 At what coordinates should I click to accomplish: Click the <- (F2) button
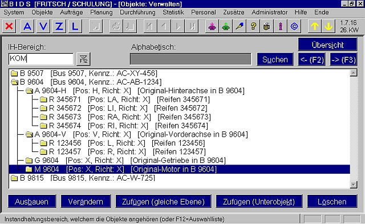pyautogui.click(x=312, y=59)
